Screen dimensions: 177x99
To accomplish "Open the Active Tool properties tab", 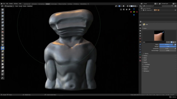I will point(140,25).
